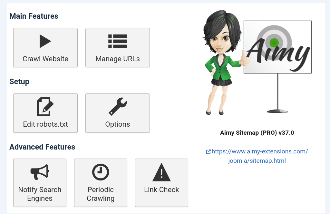Open Periodic Crawling via the clock icon
This screenshot has height=214, width=330.
point(101,172)
